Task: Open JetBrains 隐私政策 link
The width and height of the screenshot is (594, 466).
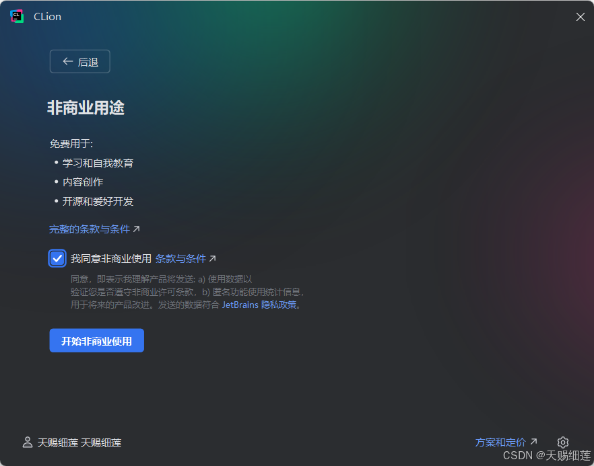Action: (259, 305)
